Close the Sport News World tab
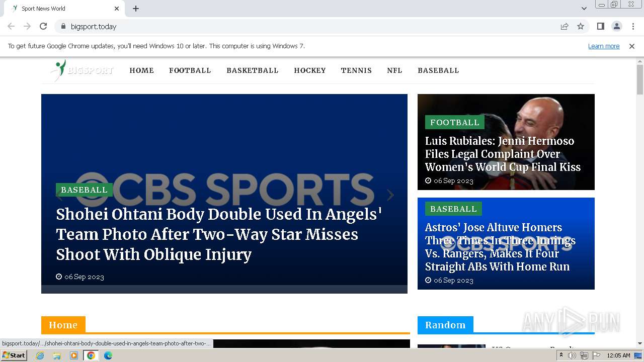The image size is (644, 362). [117, 9]
